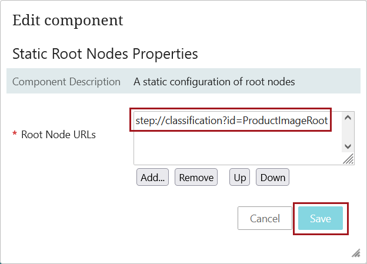367x264 pixels.
Task: Click the Component Description label
Action: (x=66, y=82)
